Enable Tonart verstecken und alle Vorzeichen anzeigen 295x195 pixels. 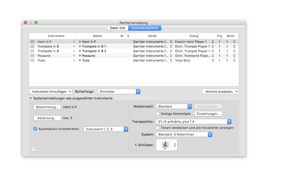158,128
